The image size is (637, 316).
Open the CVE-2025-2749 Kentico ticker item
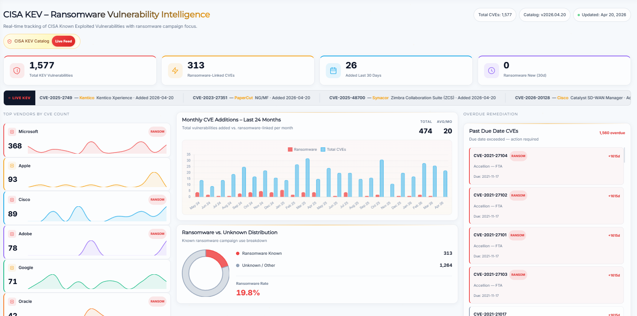coord(106,98)
